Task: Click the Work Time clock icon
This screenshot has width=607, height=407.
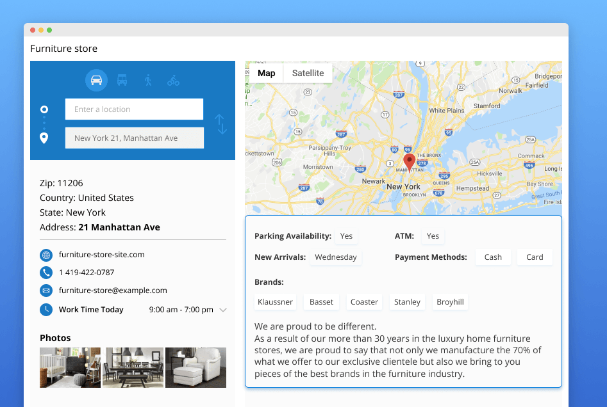Action: (46, 310)
